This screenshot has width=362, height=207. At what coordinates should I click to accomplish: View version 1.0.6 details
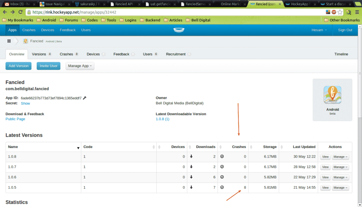coord(325,177)
